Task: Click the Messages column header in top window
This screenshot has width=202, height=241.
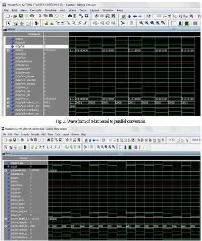Action: coord(34,34)
